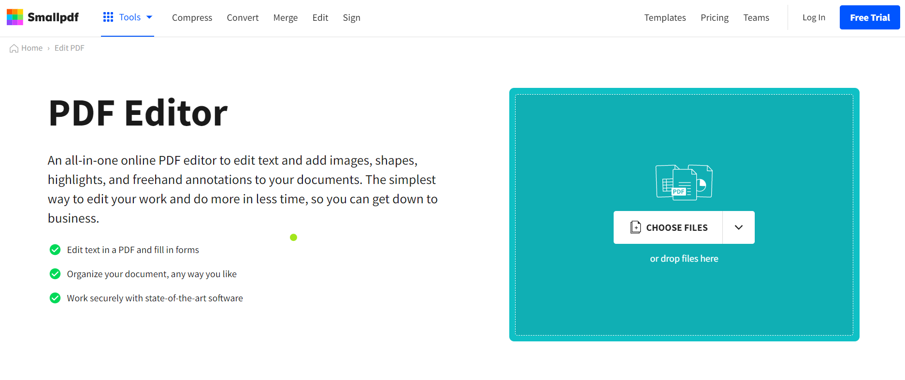Click the Smallpdf logo
Image resolution: width=905 pixels, height=380 pixels.
[x=43, y=17]
